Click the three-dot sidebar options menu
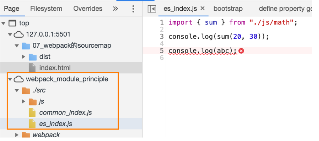This screenshot has height=141, width=319. [x=133, y=9]
